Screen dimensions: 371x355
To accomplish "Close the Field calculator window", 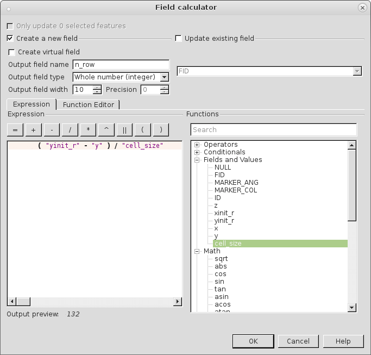I will click(362, 8).
